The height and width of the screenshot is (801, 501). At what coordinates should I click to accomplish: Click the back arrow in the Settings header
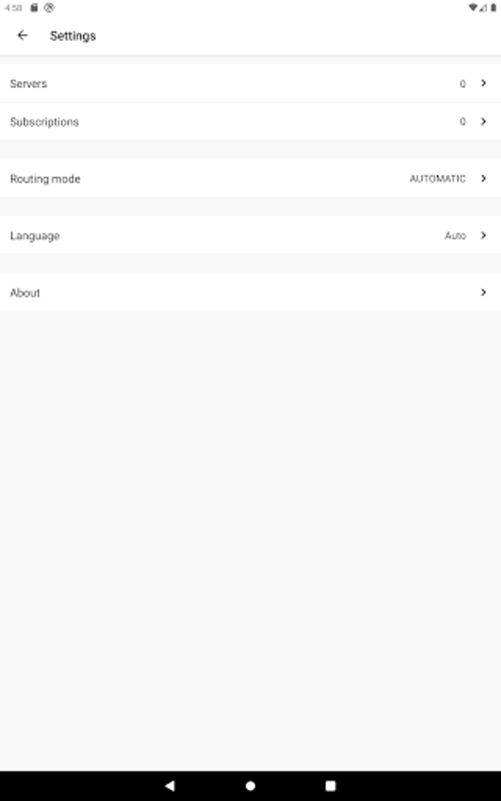click(x=23, y=35)
